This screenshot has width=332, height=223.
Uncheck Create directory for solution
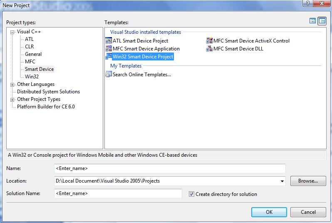[191, 194]
